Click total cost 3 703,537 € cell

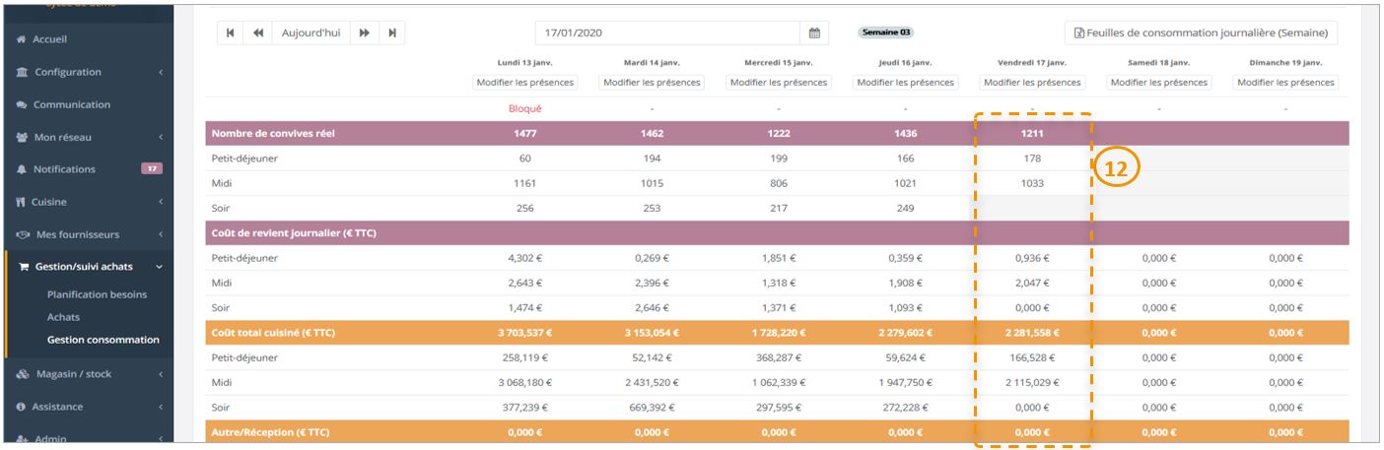(524, 333)
